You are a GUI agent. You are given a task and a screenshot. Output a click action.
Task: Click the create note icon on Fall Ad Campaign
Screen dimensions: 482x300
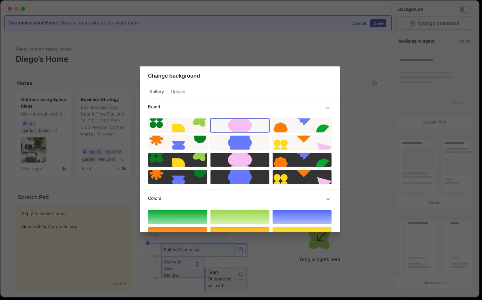(x=241, y=250)
